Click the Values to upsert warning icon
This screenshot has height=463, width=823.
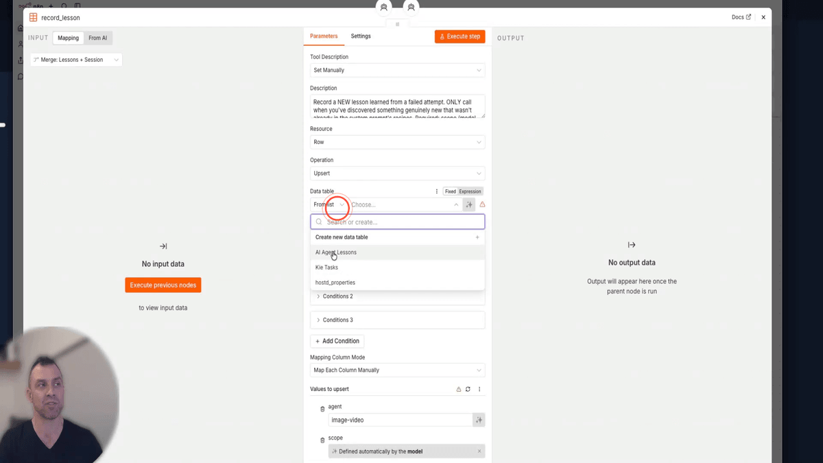click(459, 389)
